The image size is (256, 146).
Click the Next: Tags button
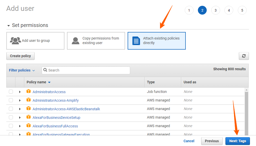[238, 141]
